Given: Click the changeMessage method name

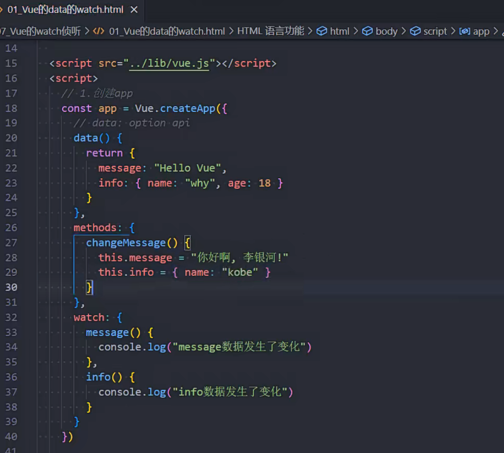Looking at the screenshot, I should pos(126,243).
